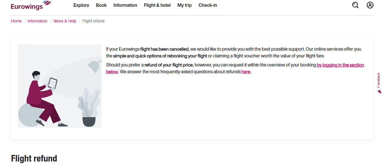The height and width of the screenshot is (166, 382).
Task: Expand the My trip menu
Action: coord(184,5)
